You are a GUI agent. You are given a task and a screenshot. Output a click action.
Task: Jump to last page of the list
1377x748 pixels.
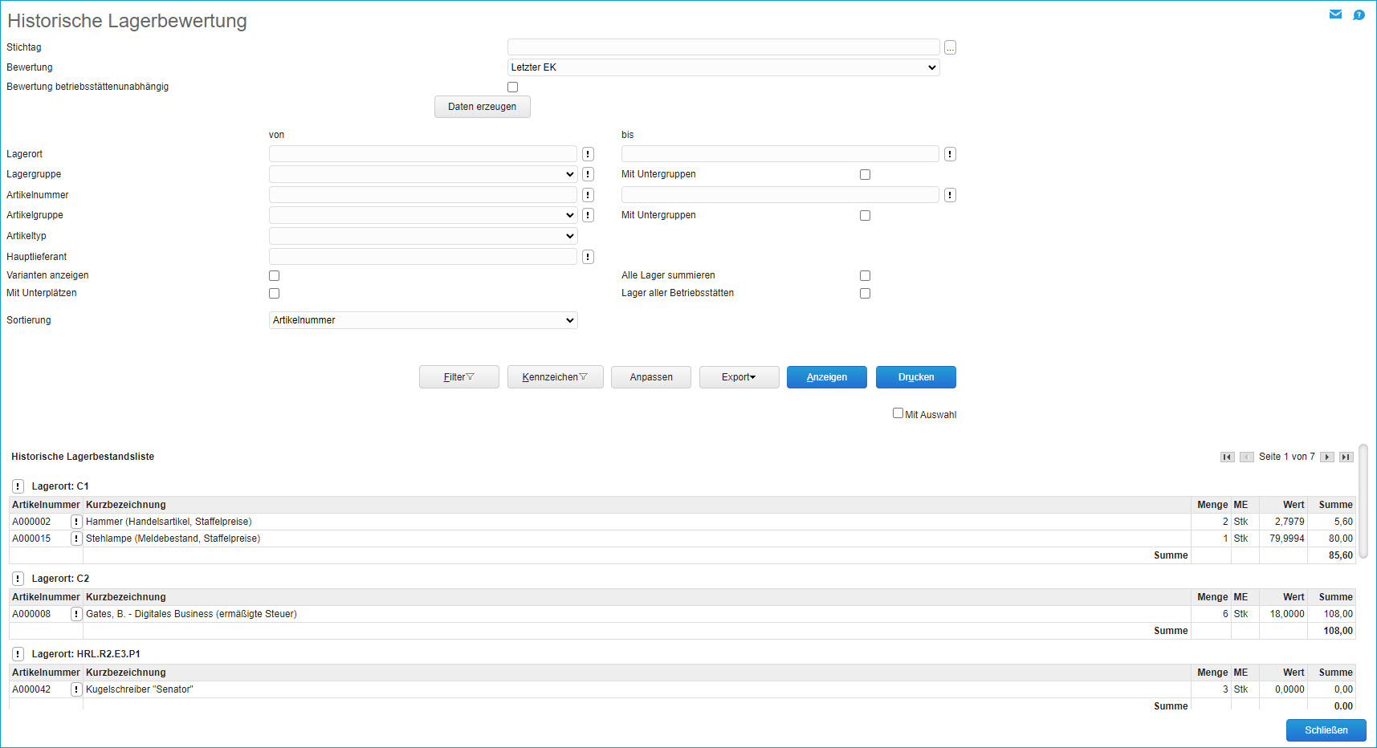(x=1346, y=457)
